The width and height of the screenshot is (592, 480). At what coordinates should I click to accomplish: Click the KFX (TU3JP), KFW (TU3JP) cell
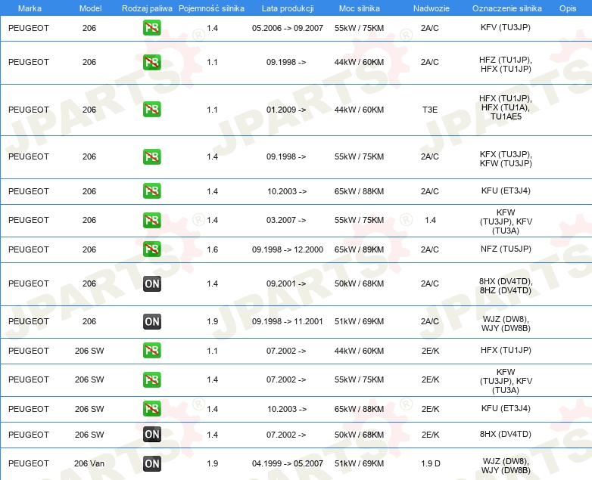(506, 159)
